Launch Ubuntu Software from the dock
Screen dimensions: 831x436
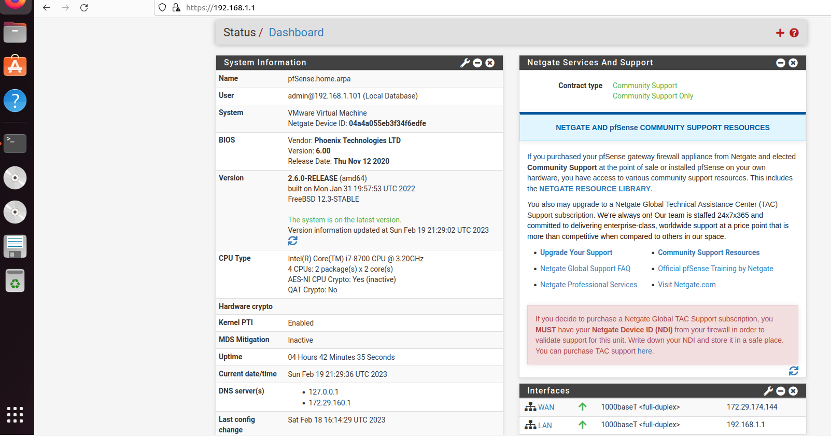[15, 66]
